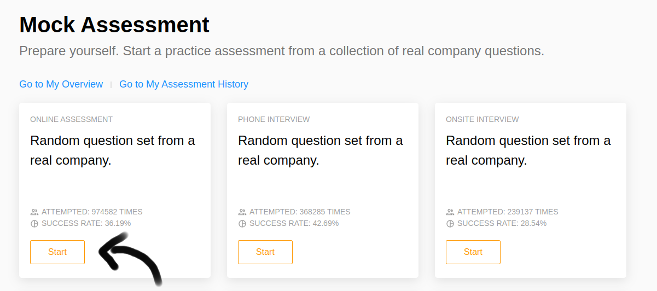Click the people icon beside 368285 attempts
The image size is (657, 291).
(x=242, y=212)
